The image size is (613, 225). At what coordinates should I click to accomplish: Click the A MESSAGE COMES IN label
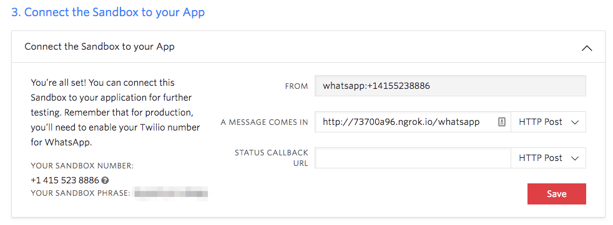[x=264, y=122]
